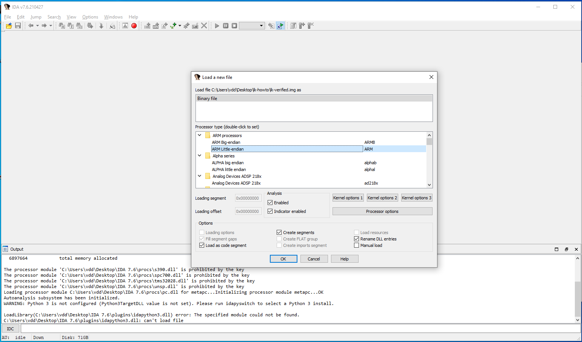This screenshot has height=342, width=582.
Task: Disable the Create segments checkbox
Action: [279, 233]
